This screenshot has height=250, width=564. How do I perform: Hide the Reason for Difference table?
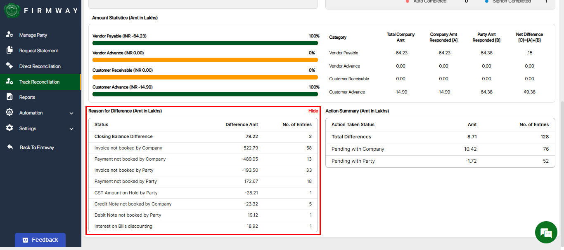point(313,111)
